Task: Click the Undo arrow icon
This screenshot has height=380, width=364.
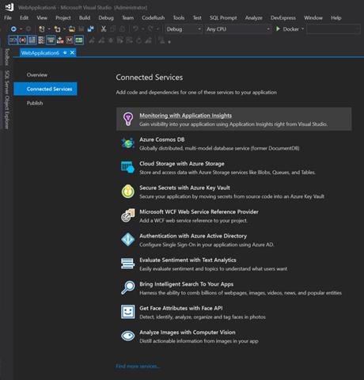Action: coord(135,28)
